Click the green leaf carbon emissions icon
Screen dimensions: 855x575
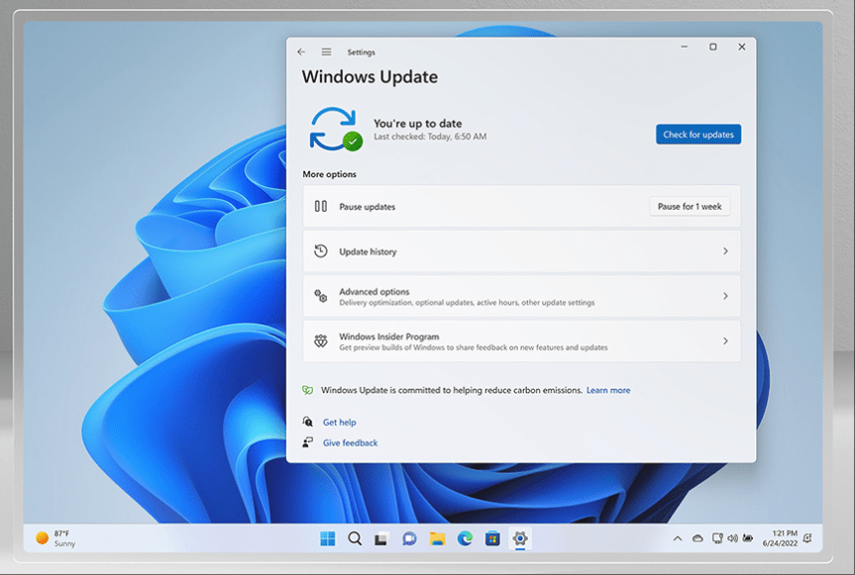(307, 390)
